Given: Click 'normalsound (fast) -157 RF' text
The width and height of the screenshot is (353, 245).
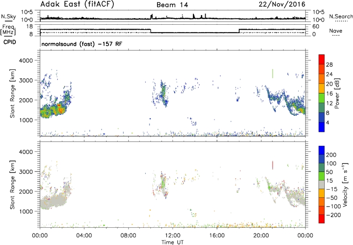Looking at the screenshot, I should 82,44.
